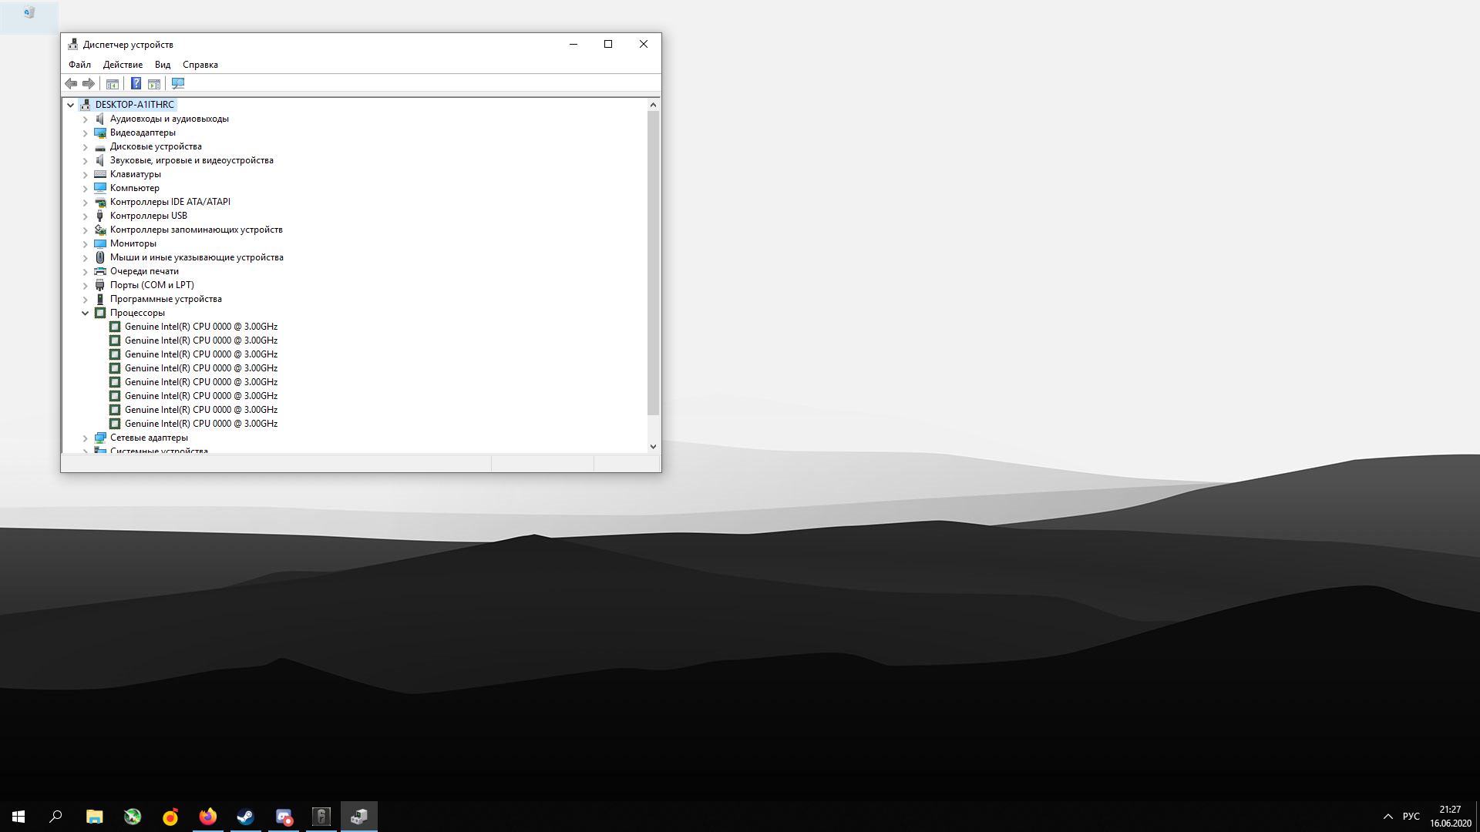Click Show/Hide action pane icon
Screen dimensions: 1480x832
click(x=154, y=83)
